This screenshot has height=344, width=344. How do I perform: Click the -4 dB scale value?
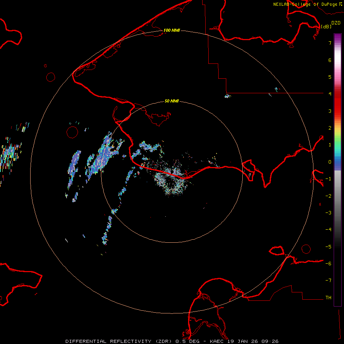[328, 230]
